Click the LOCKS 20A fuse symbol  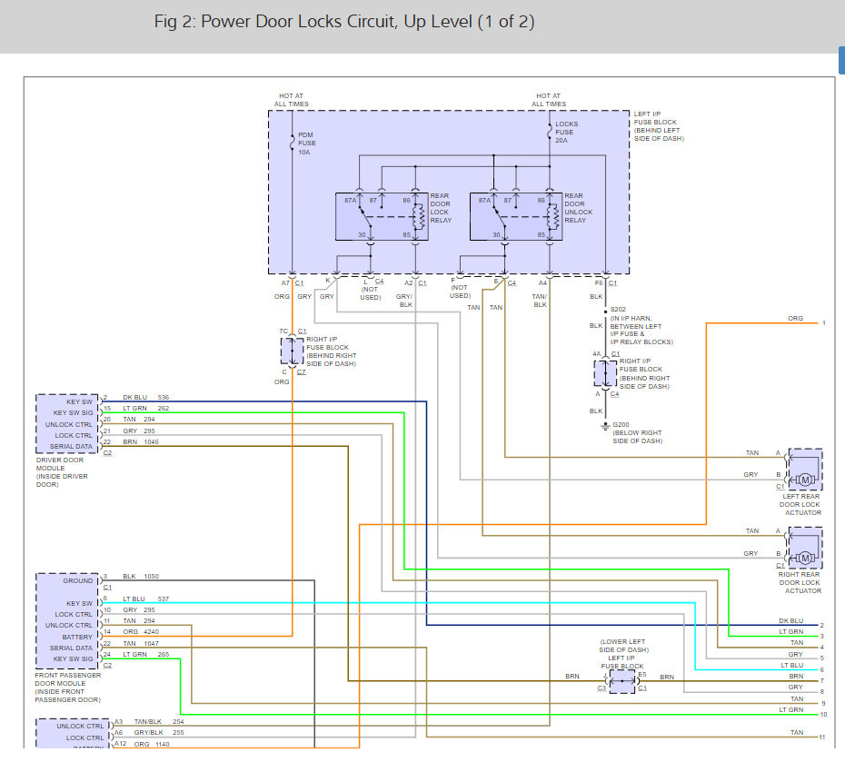coord(548,133)
